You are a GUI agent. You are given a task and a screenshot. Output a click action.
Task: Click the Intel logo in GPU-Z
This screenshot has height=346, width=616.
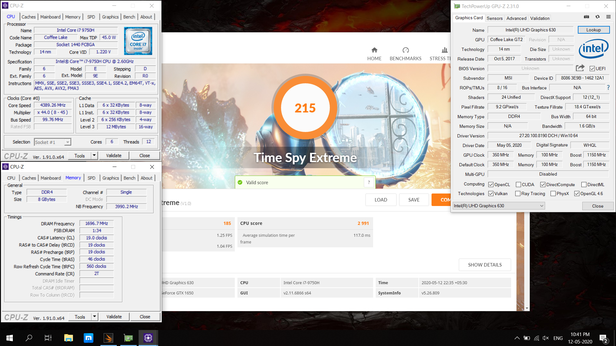coord(594,49)
